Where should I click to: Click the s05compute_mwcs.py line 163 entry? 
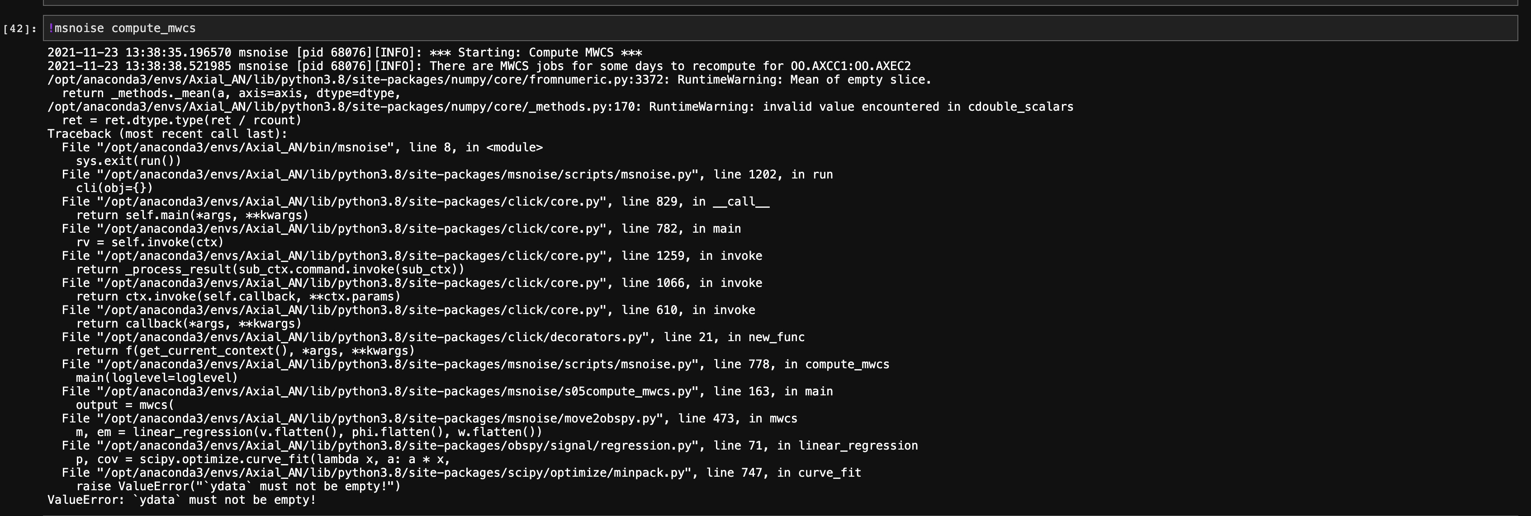coord(447,391)
